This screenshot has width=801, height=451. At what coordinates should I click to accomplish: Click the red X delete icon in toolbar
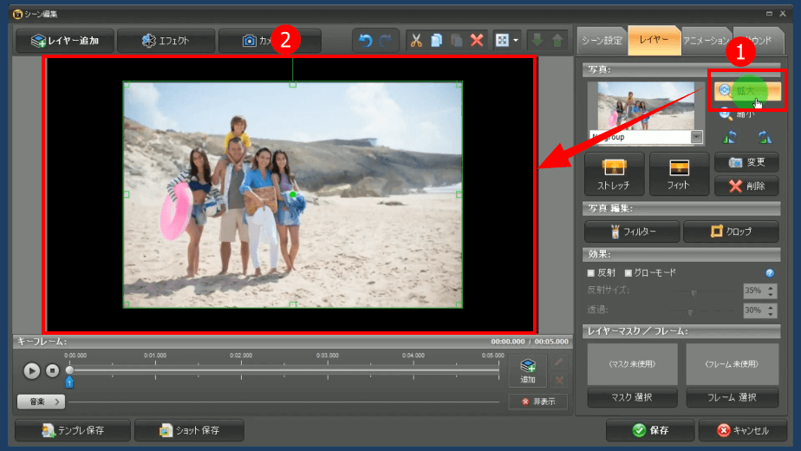tap(477, 41)
